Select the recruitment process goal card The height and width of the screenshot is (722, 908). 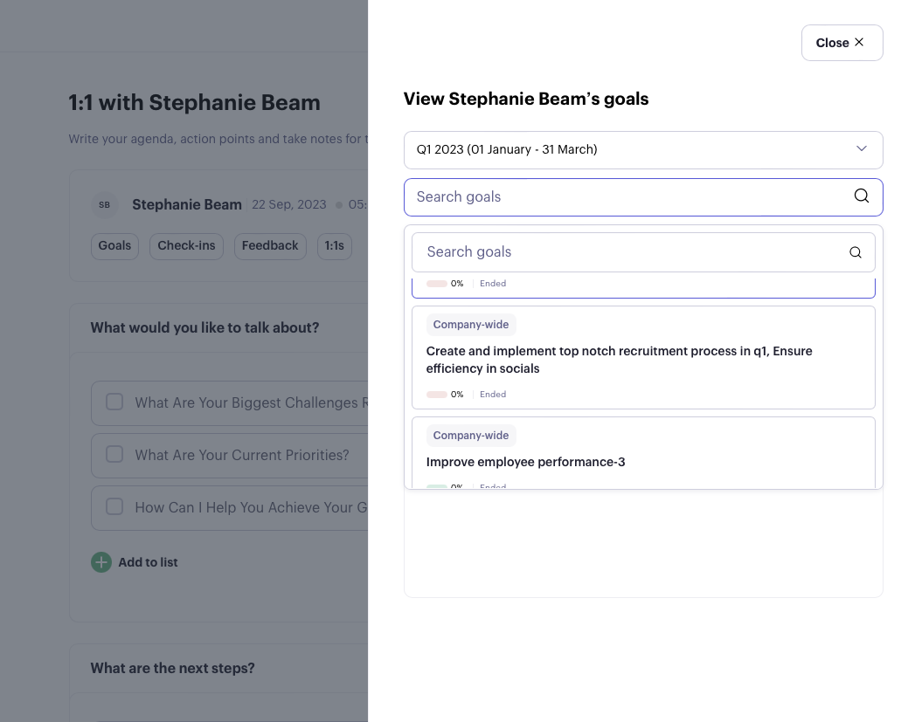[643, 358]
